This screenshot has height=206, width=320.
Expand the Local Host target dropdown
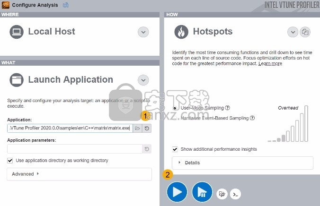coord(143,32)
